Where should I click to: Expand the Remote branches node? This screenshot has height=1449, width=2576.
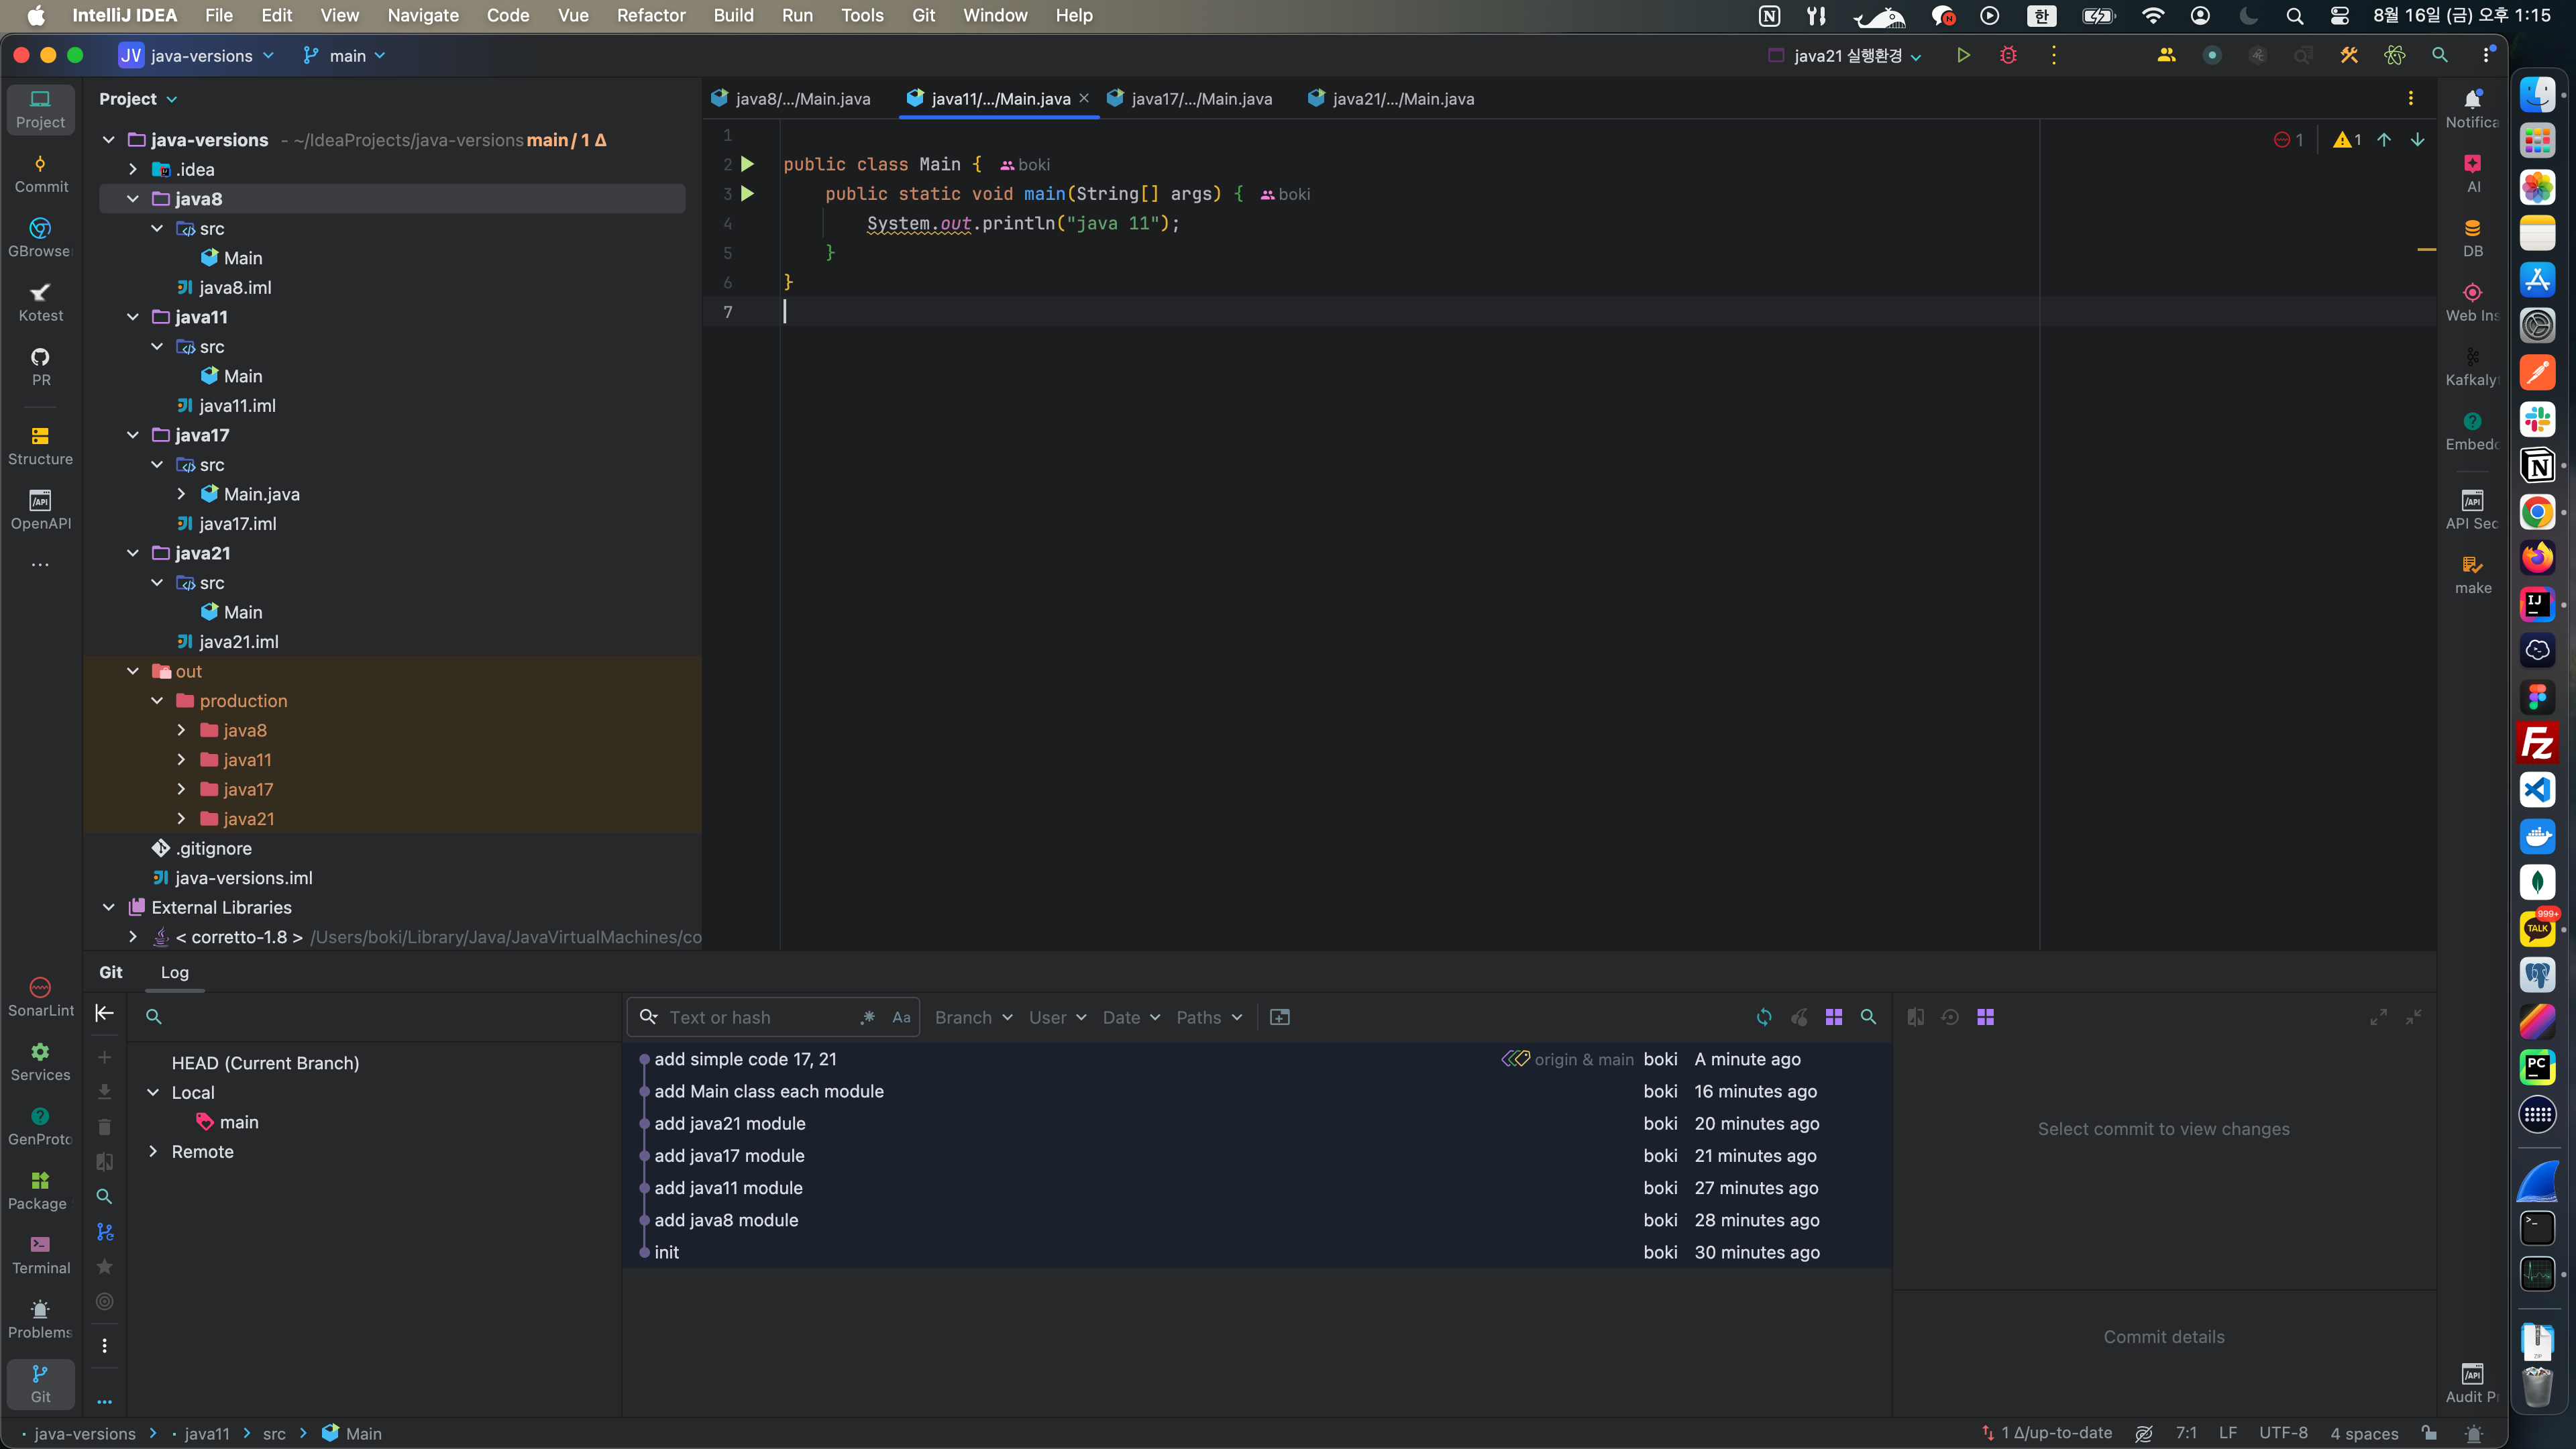[153, 1152]
